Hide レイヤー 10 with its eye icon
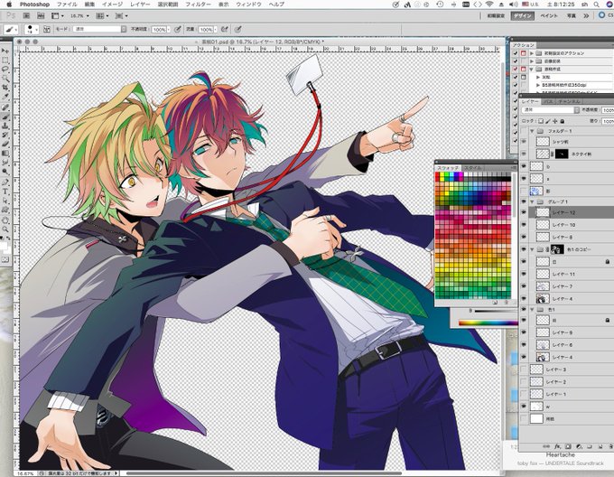The image size is (614, 477). point(524,225)
